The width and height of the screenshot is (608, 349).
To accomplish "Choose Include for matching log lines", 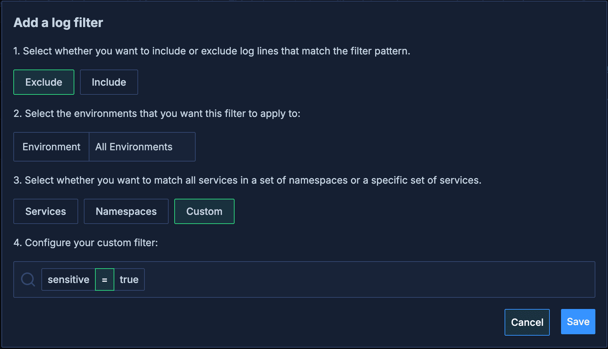I will coord(109,82).
